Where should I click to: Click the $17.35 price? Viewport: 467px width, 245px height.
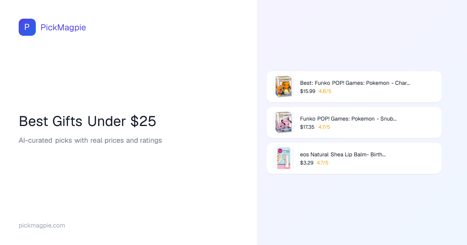tap(307, 127)
